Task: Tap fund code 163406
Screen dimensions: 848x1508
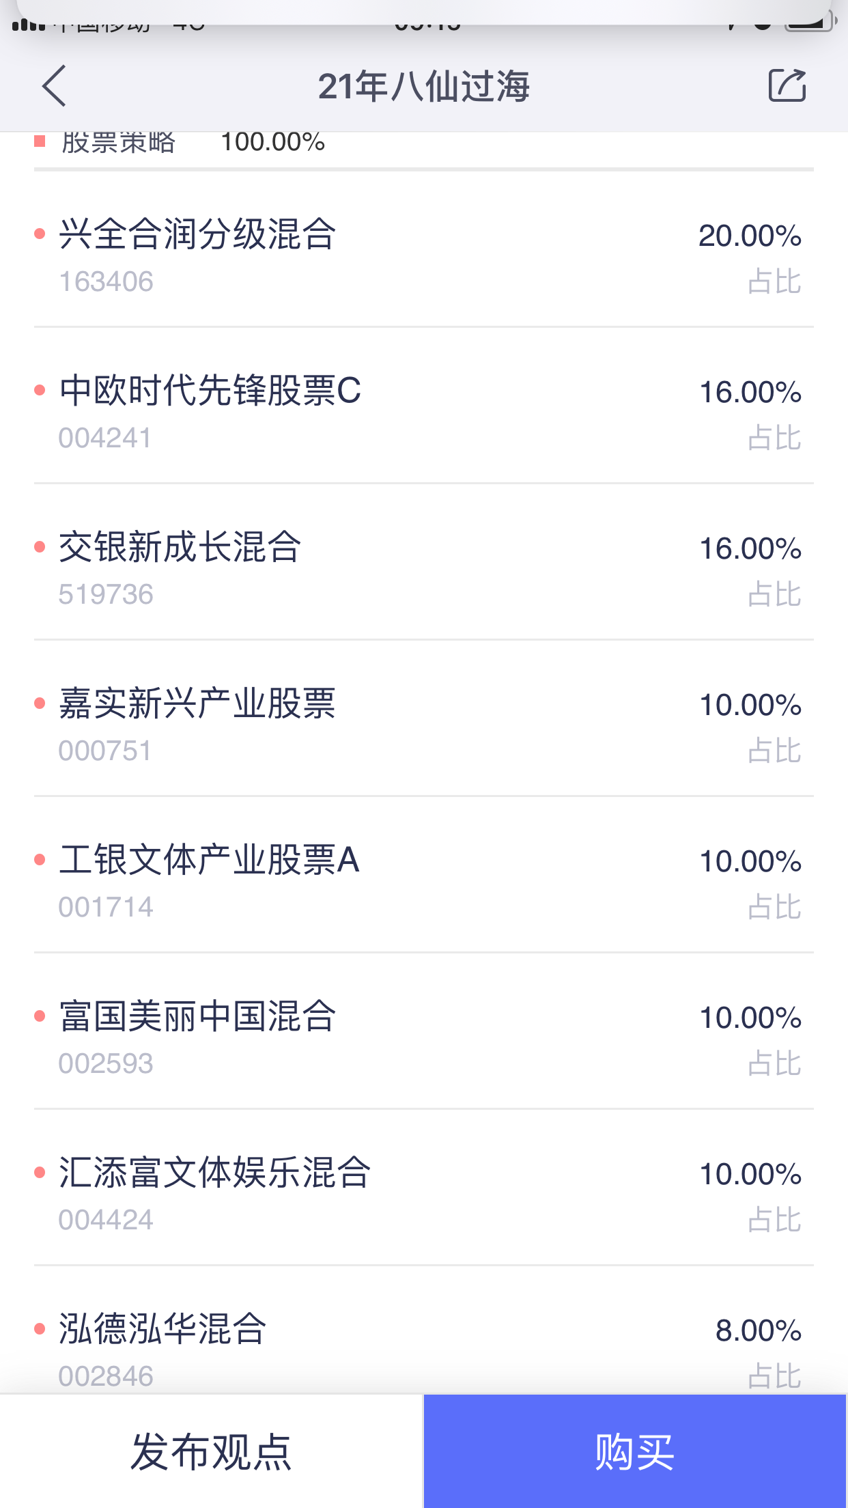Action: pos(106,281)
